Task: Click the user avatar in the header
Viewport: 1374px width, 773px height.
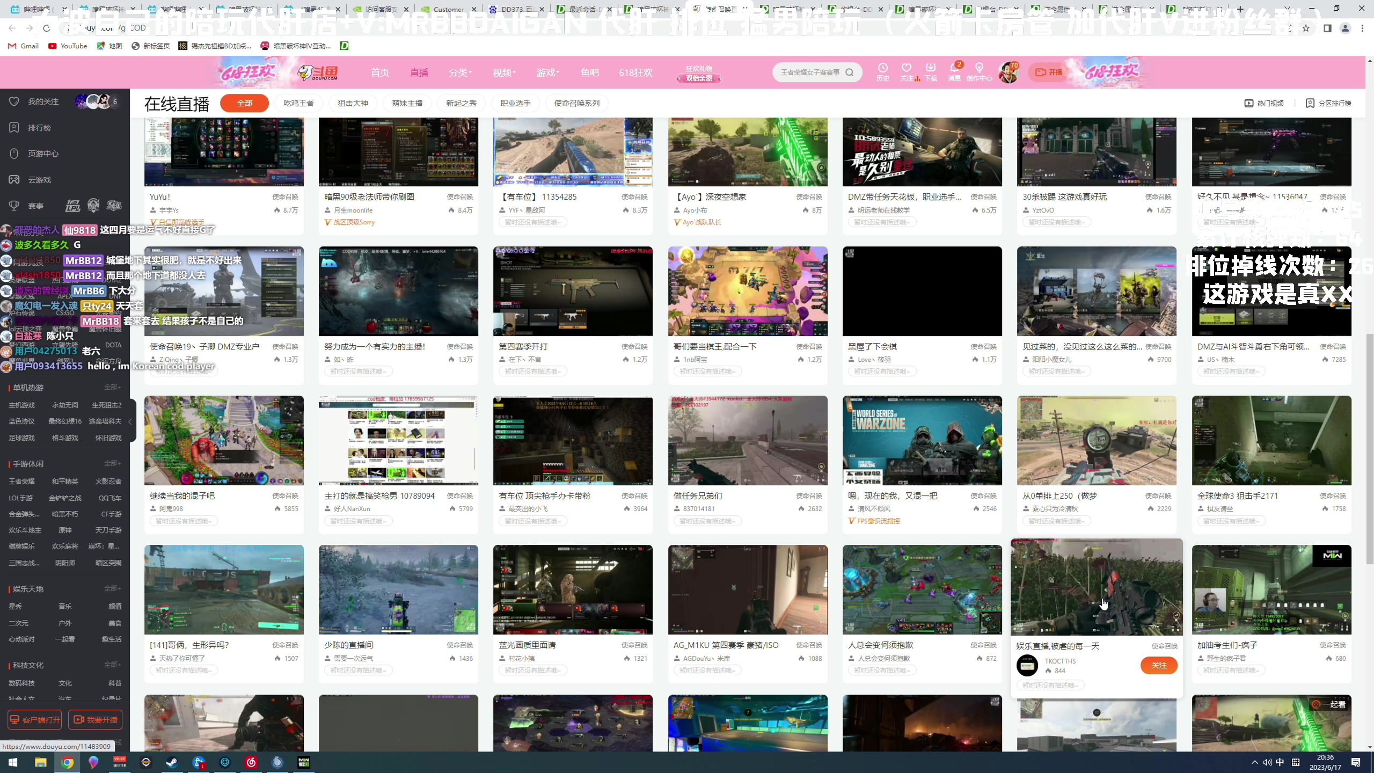Action: coord(1008,72)
